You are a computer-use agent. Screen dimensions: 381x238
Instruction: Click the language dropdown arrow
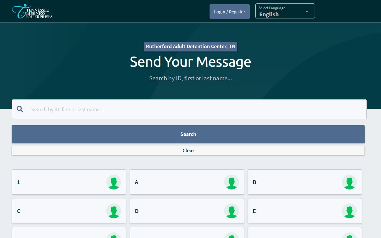307,12
